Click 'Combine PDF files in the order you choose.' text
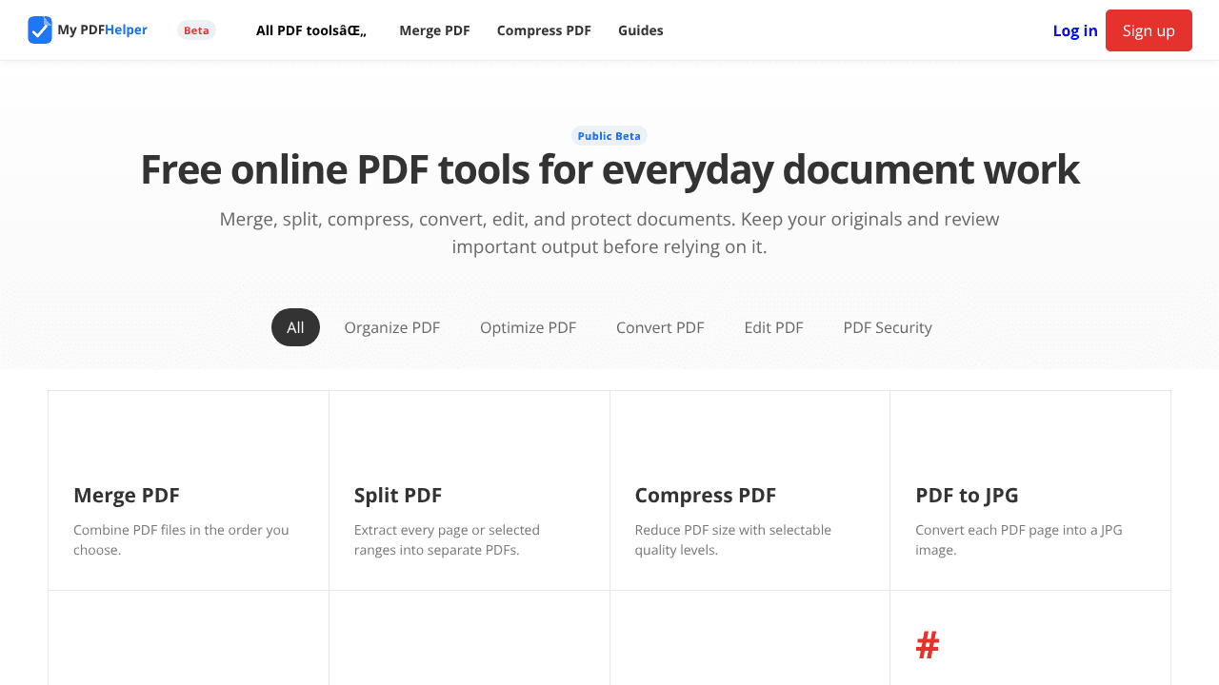 181,539
